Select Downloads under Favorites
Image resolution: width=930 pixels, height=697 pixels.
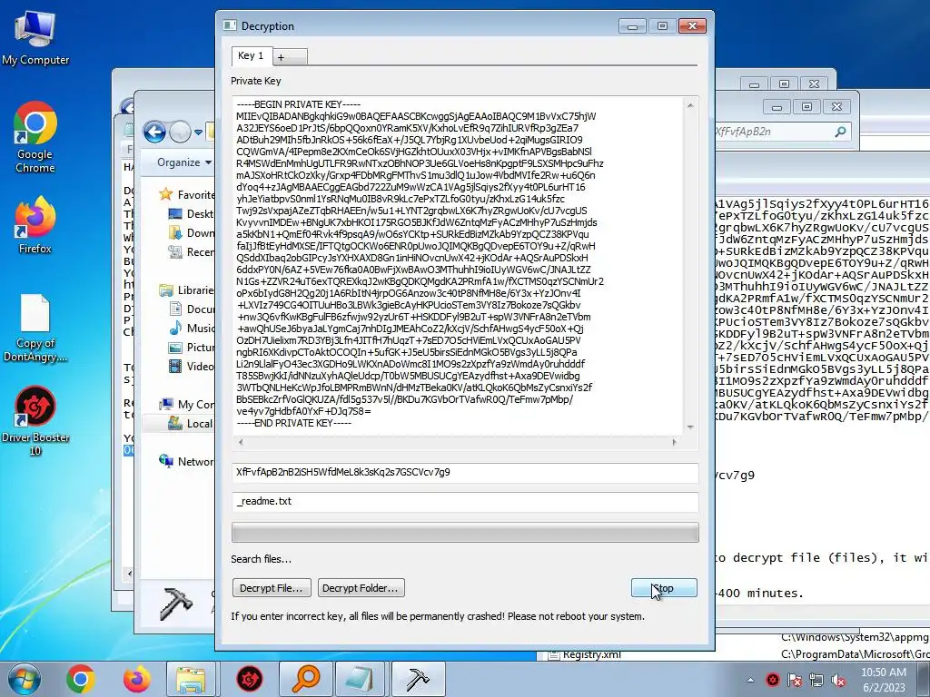191,233
